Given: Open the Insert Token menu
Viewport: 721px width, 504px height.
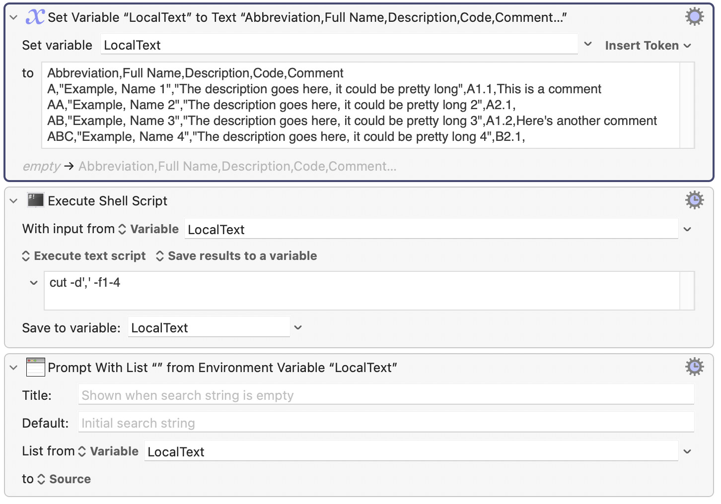Looking at the screenshot, I should 648,45.
